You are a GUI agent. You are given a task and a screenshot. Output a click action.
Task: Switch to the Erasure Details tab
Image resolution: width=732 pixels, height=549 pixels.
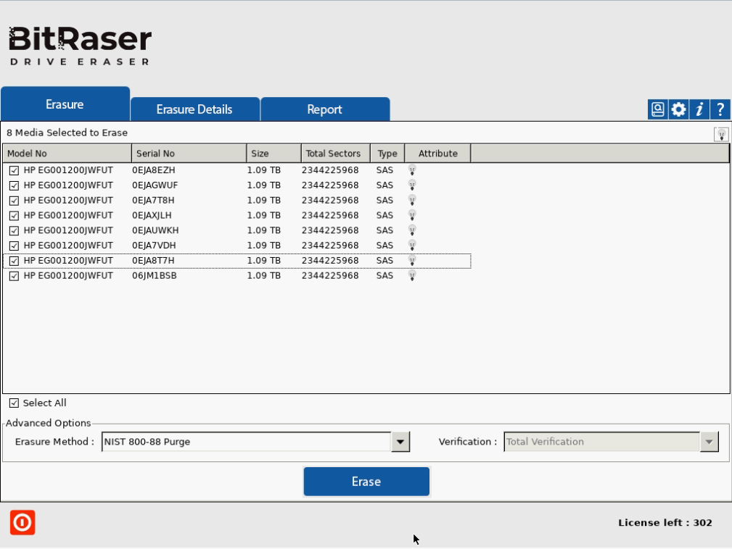[194, 109]
